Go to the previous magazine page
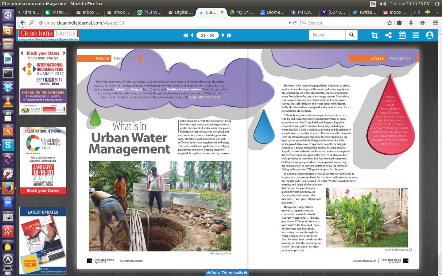This screenshot has height=276, width=442. tap(192, 35)
